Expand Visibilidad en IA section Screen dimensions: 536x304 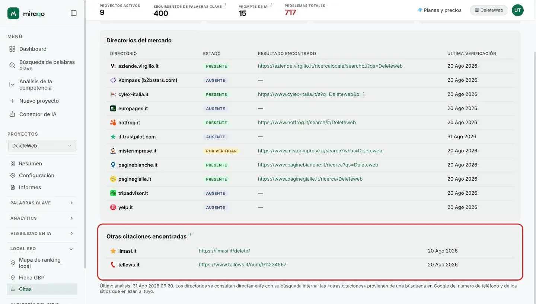click(x=42, y=233)
